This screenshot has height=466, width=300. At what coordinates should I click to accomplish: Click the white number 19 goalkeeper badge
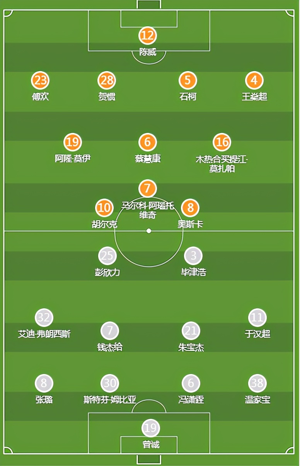(150, 428)
